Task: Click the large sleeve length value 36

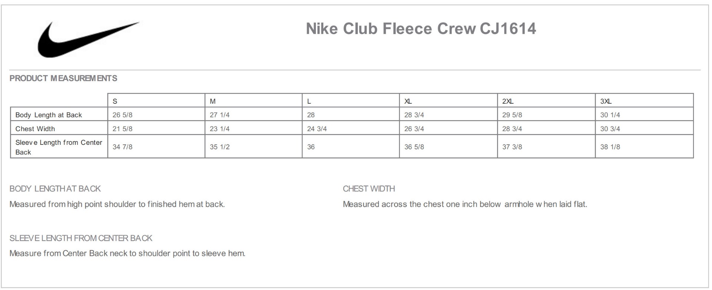Action: click(311, 147)
